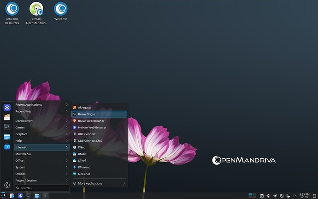Open the Helium browser pinned on the taskbar
Image resolution: width=318 pixels, height=199 pixels.
[x=20, y=196]
